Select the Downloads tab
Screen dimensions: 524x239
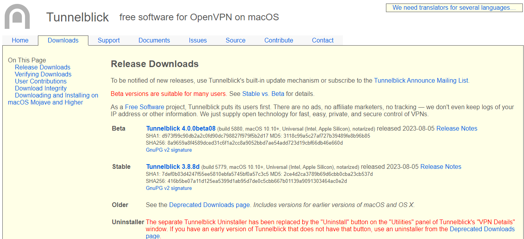coord(63,40)
